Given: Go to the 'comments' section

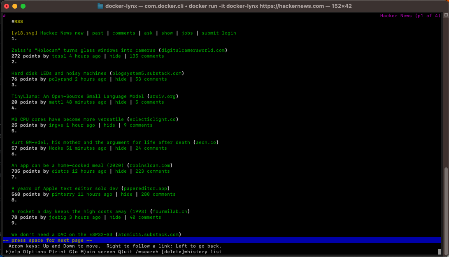Looking at the screenshot, I should click(124, 33).
